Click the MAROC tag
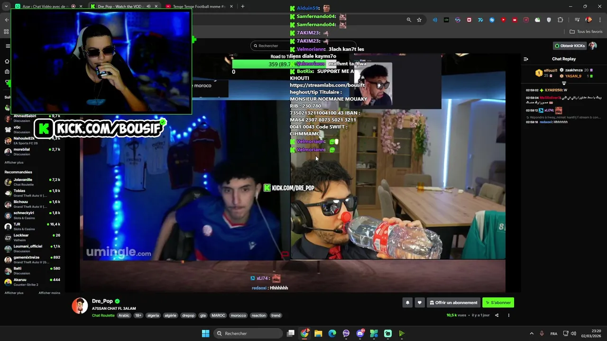 [218, 315]
